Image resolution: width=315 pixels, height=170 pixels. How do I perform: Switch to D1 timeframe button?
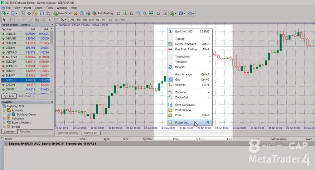click(110, 20)
